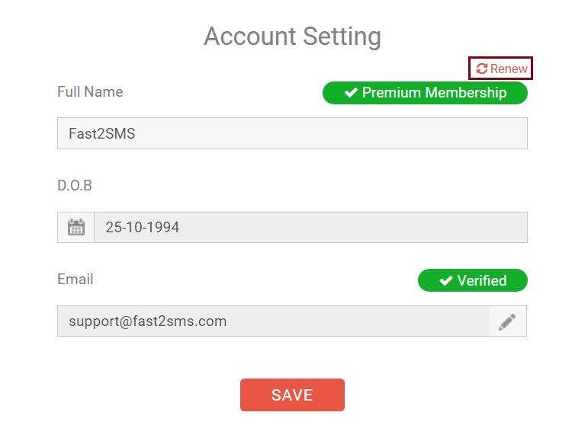Click the Account Setting page heading
The width and height of the screenshot is (588, 441).
(293, 37)
